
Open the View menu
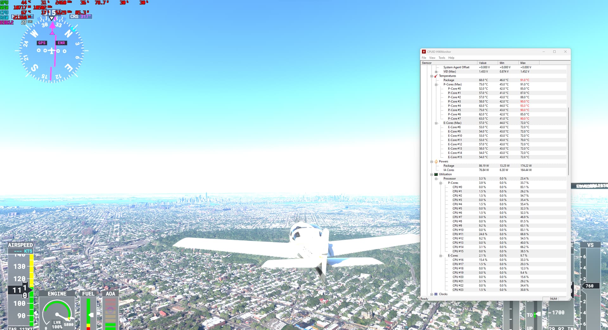click(432, 58)
